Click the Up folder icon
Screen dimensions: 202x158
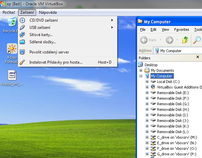(x=185, y=40)
